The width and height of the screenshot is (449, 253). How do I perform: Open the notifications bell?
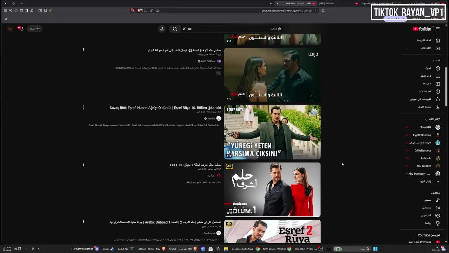21,29
